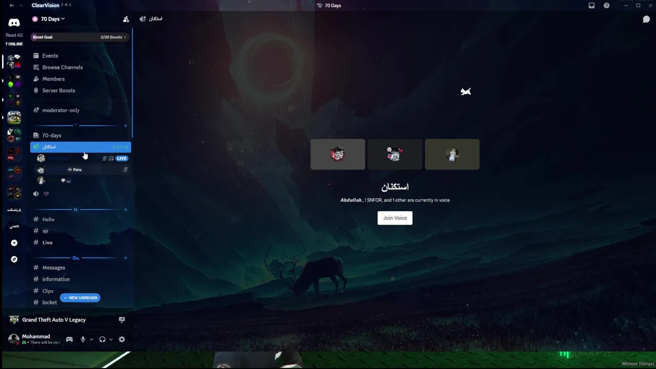Viewport: 656px width, 369px height.
Task: Open the Clips text channel
Action: (x=48, y=291)
